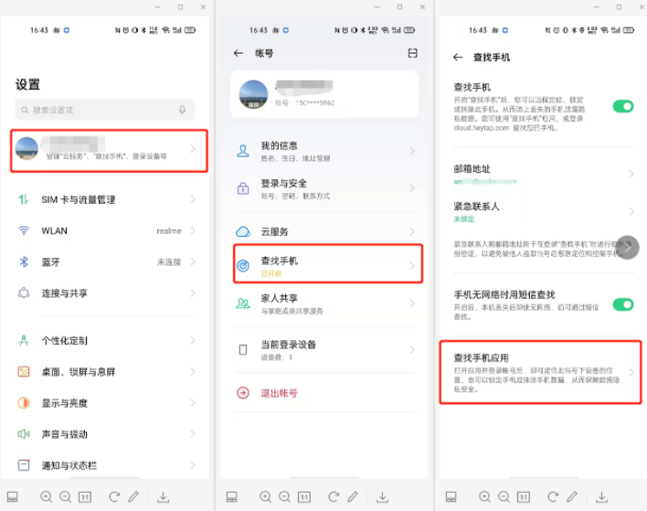The width and height of the screenshot is (647, 511).
Task: Click the account avatar card on 帐号 screen
Action: [x=324, y=94]
